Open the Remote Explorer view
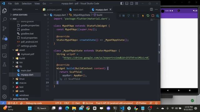The image size is (200, 112). click(x=4, y=56)
